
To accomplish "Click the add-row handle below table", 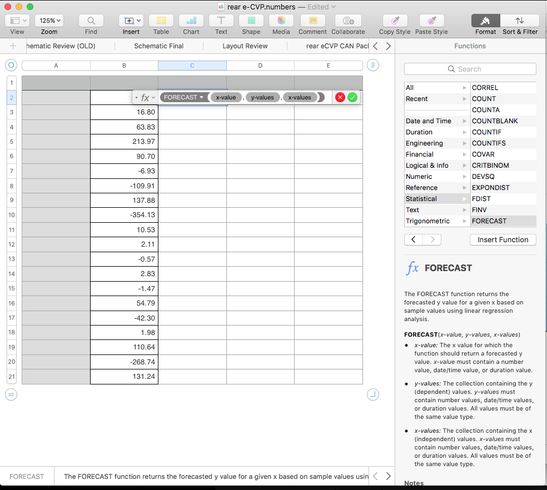I will pos(11,394).
